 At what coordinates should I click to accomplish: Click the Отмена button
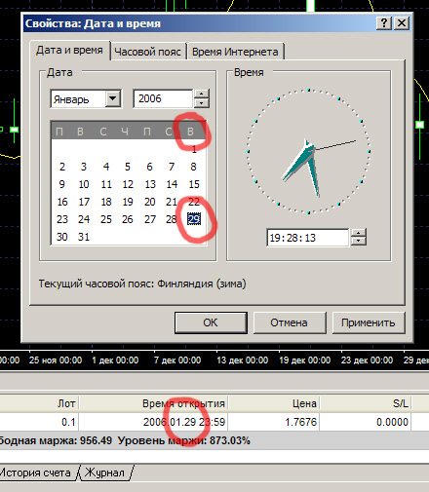pyautogui.click(x=289, y=322)
